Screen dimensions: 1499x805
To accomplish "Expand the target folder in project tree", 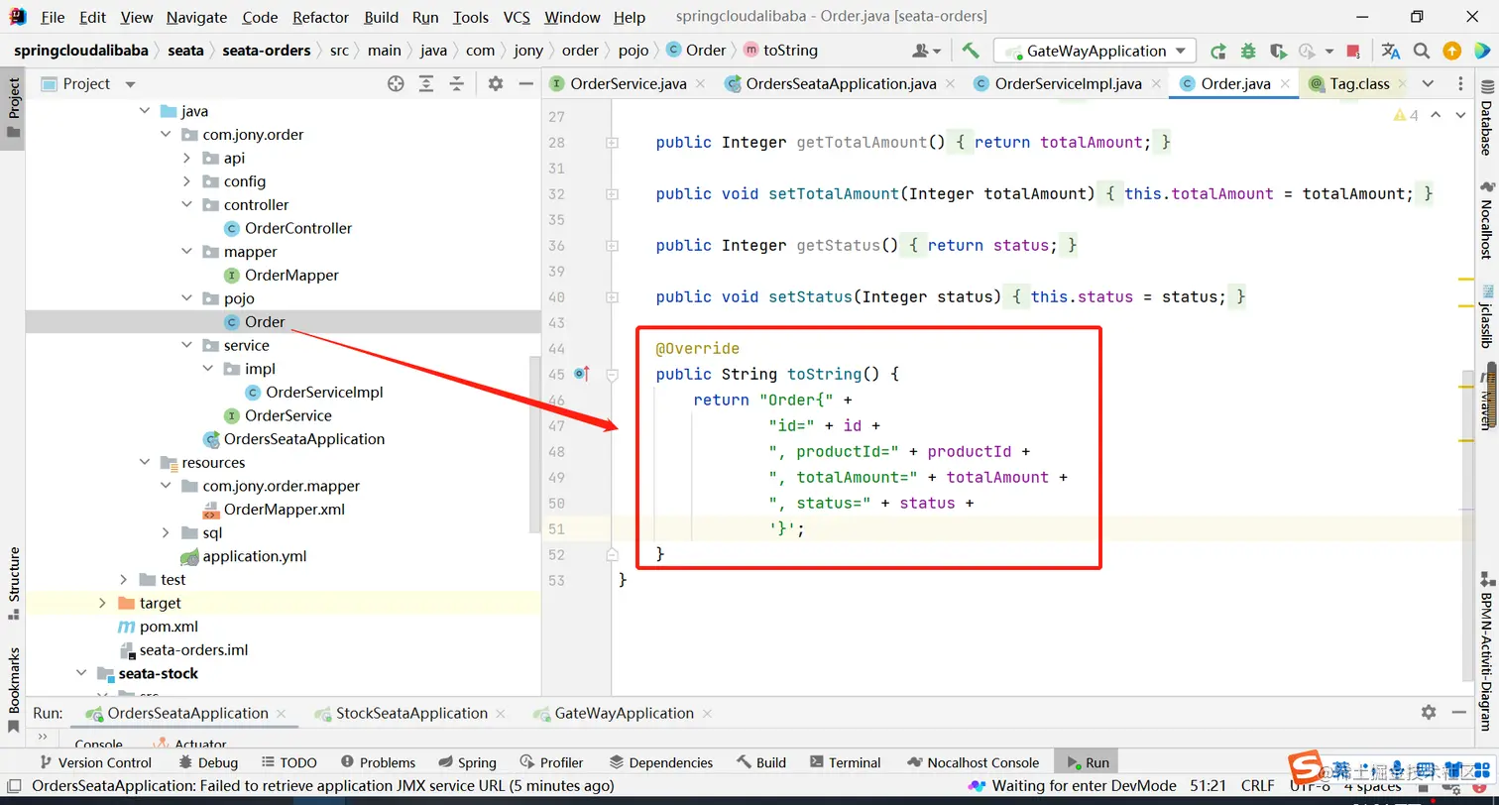I will pos(102,603).
